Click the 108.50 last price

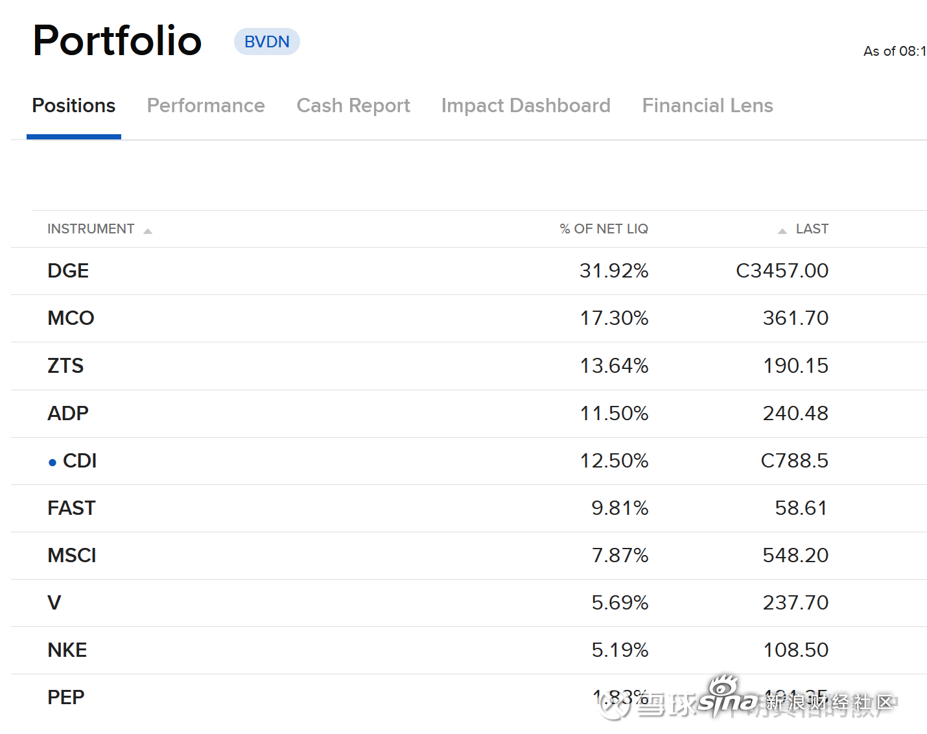click(x=796, y=650)
